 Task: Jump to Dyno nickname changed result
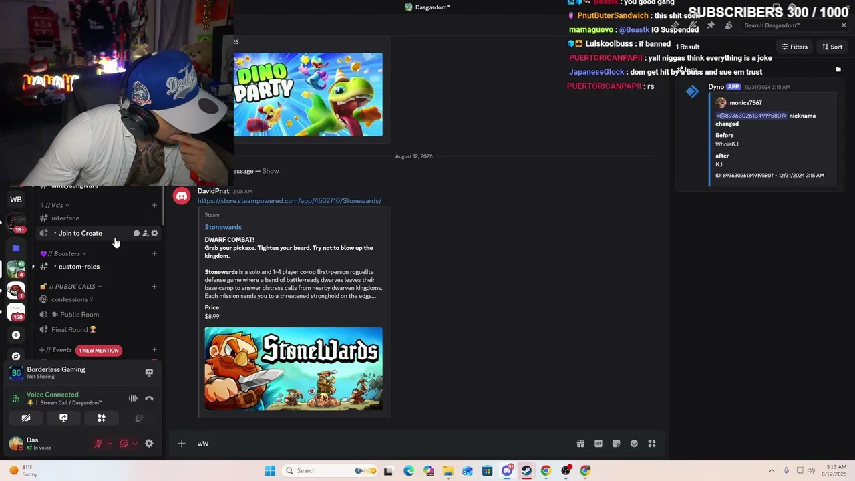pyautogui.click(x=760, y=134)
